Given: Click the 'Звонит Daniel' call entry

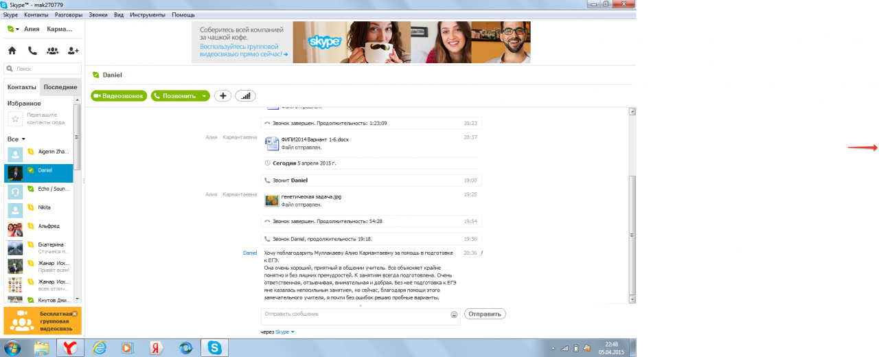Looking at the screenshot, I should pyautogui.click(x=371, y=180).
